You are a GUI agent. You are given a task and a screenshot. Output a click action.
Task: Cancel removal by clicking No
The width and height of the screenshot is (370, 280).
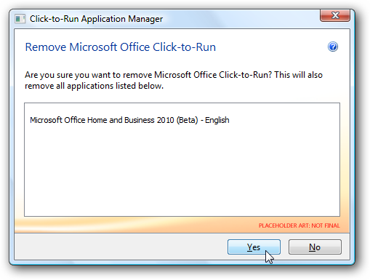[315, 247]
